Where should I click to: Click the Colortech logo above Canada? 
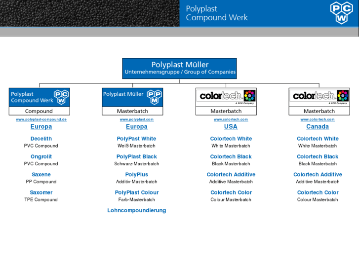319,97
